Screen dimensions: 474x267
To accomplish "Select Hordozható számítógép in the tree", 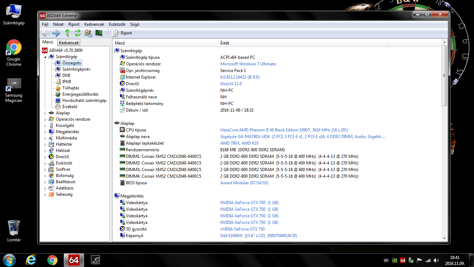I will pos(84,100).
